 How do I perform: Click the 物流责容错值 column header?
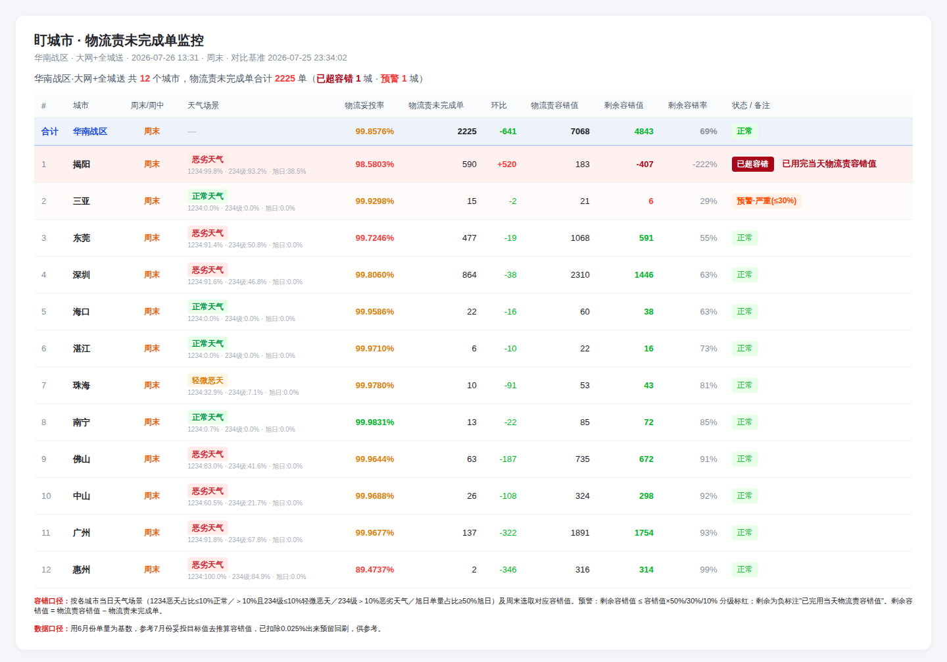[x=554, y=105]
